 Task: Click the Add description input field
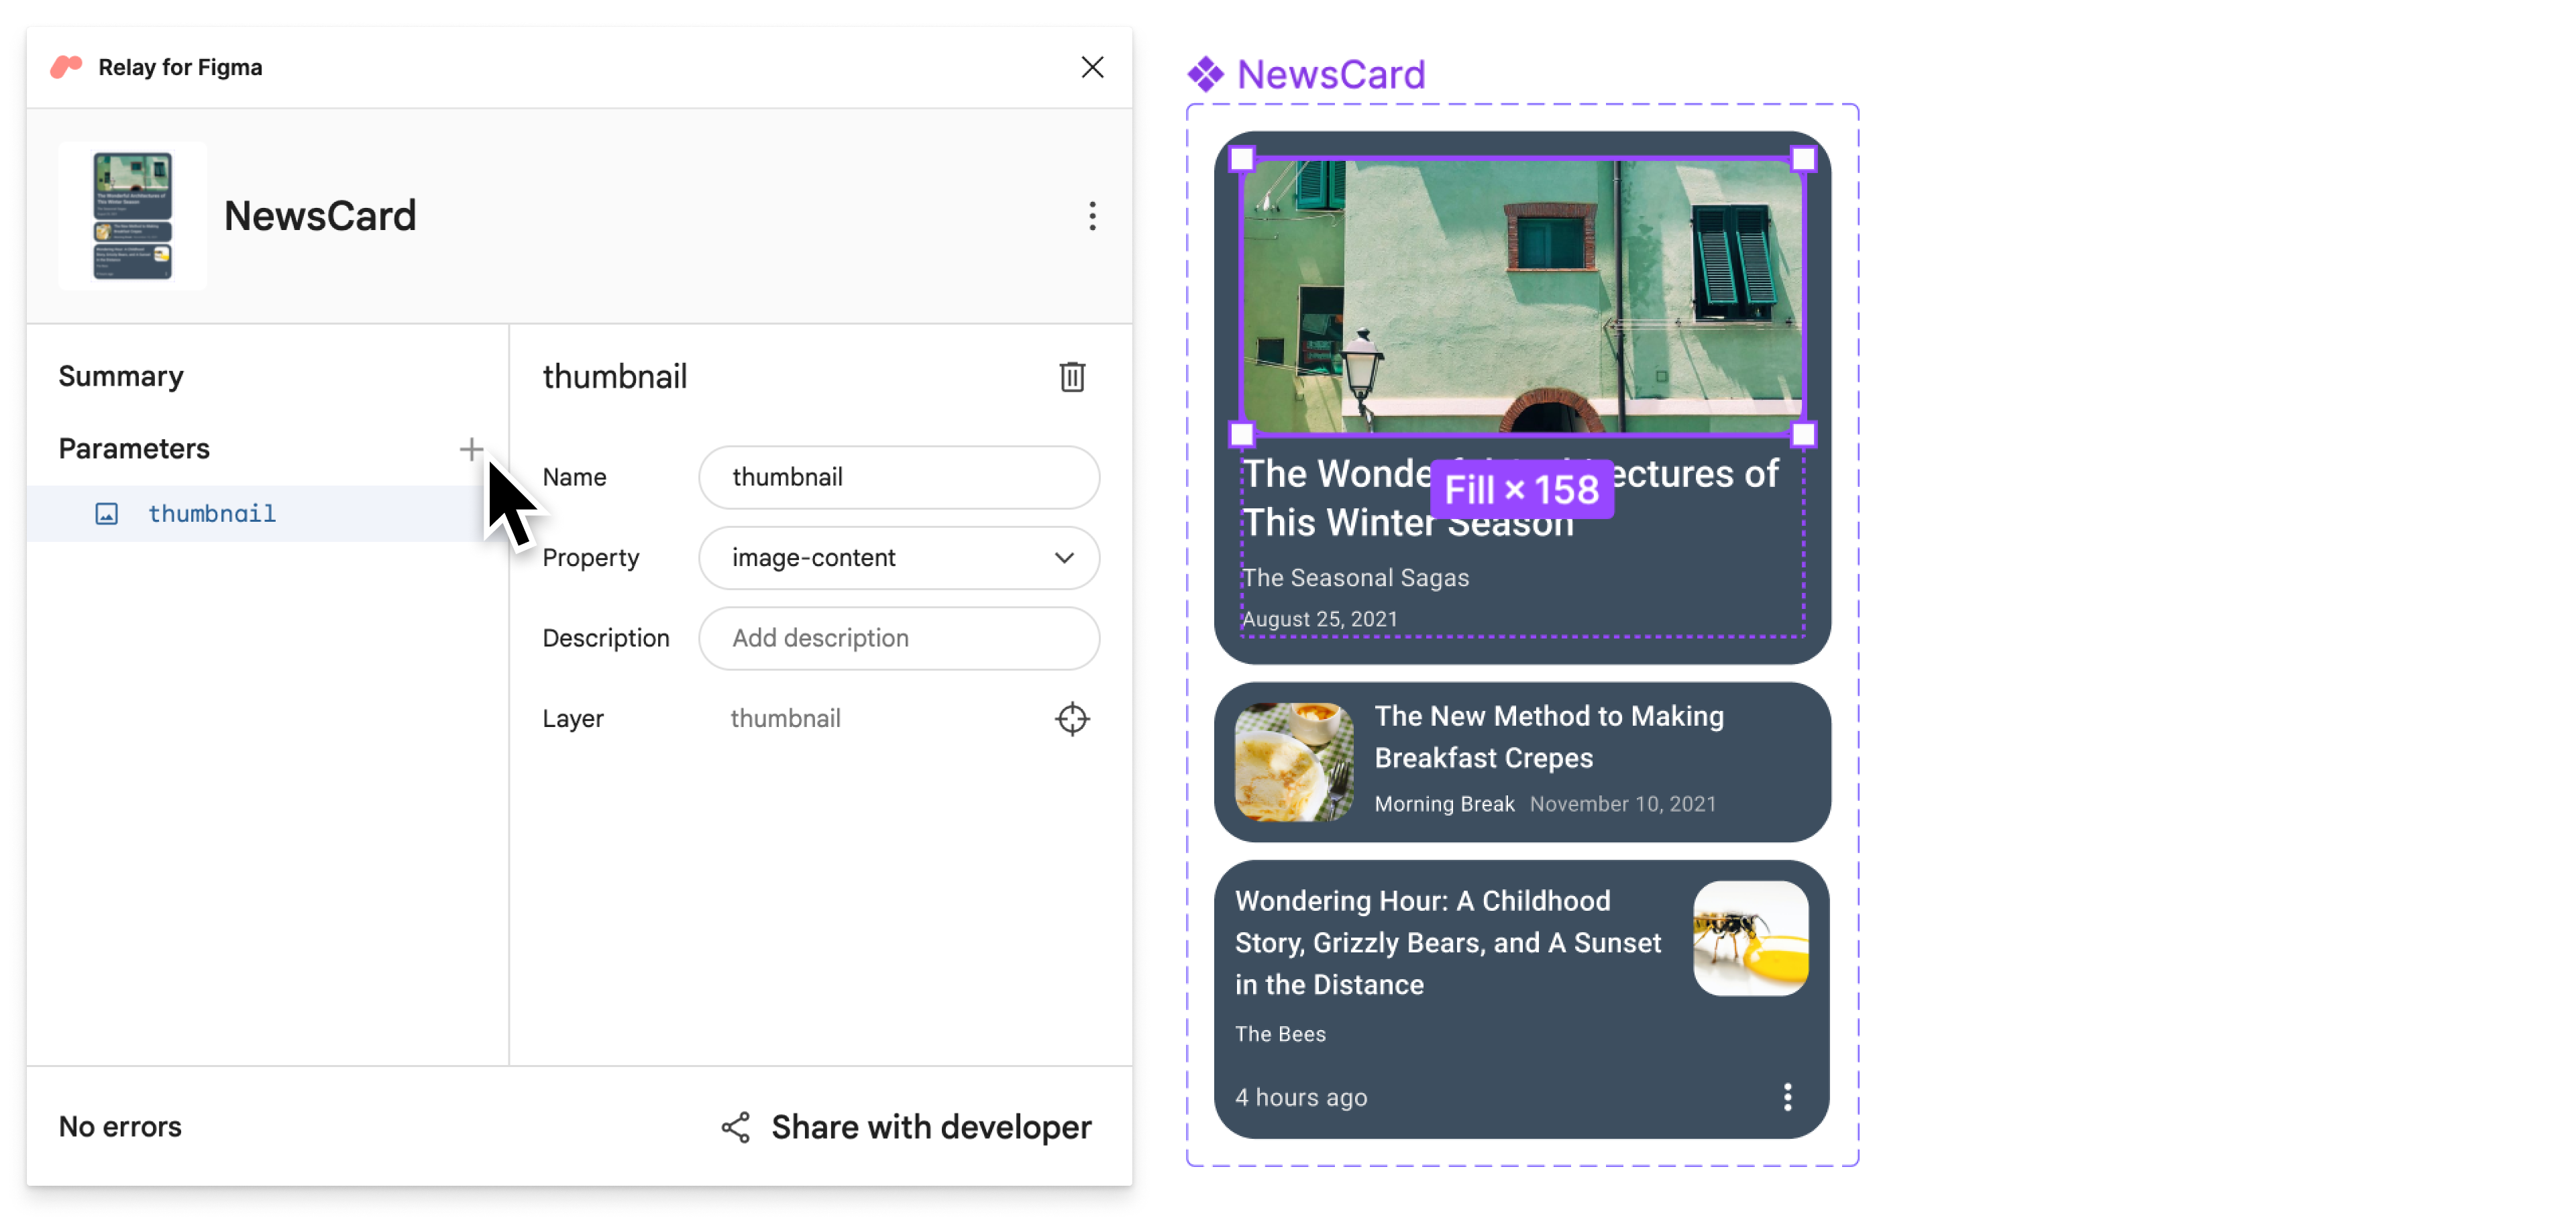coord(902,638)
